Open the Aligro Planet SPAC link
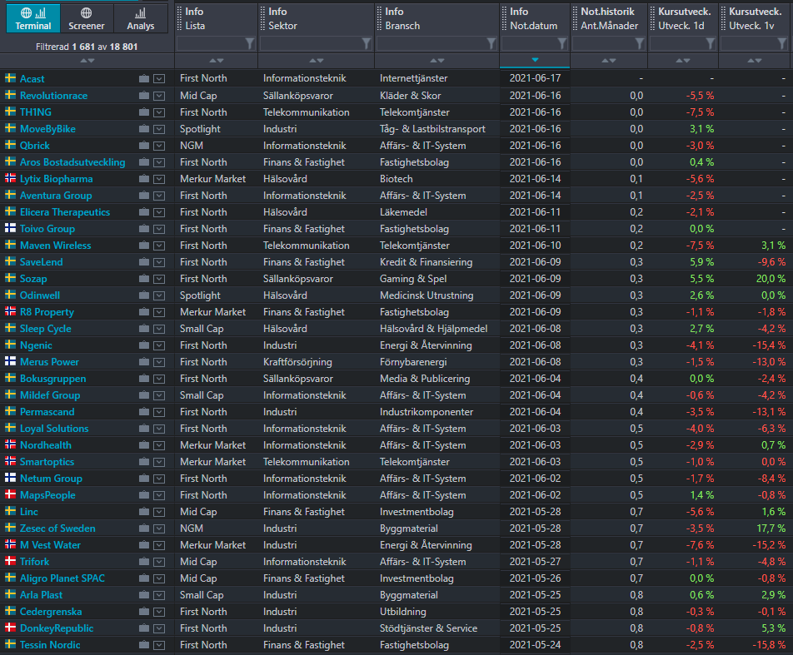The image size is (793, 655). tap(62, 578)
